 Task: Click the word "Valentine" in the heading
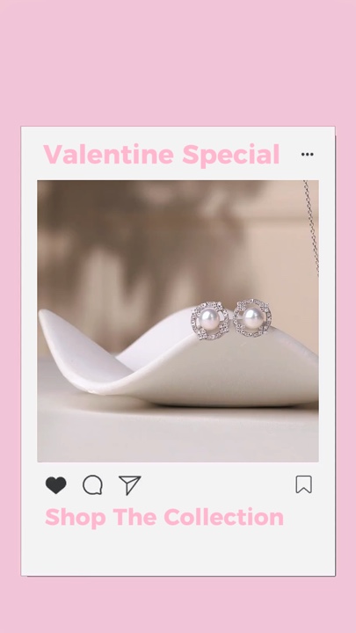coord(109,154)
